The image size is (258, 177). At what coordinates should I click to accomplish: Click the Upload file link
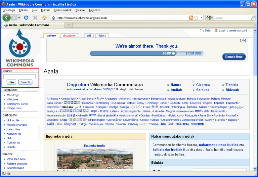(x=13, y=120)
